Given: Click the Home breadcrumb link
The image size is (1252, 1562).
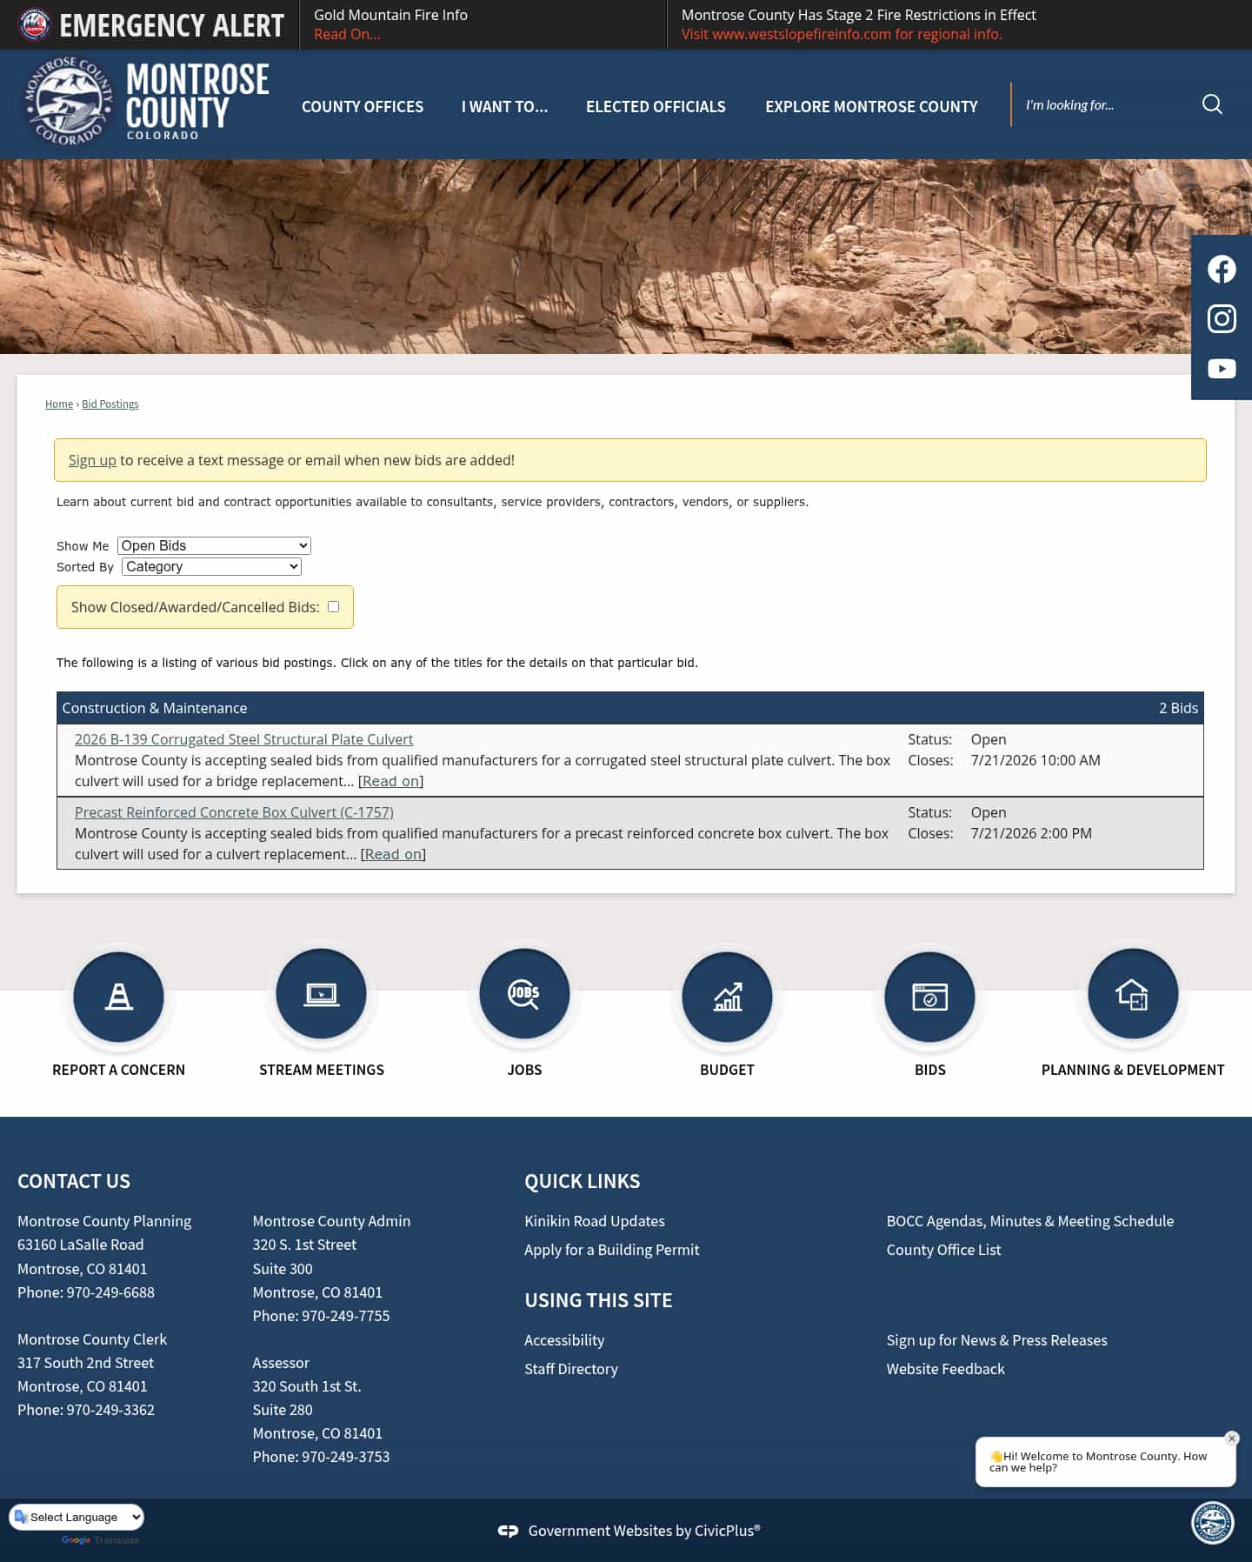Looking at the screenshot, I should 59,404.
